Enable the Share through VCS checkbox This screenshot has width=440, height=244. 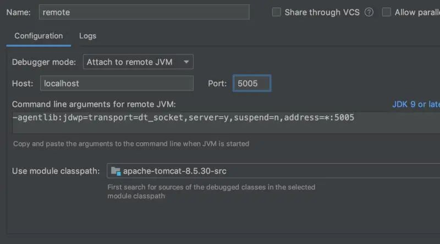coord(277,12)
